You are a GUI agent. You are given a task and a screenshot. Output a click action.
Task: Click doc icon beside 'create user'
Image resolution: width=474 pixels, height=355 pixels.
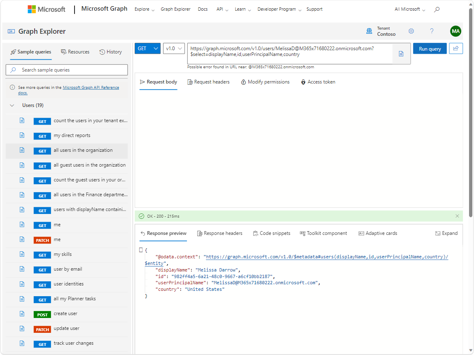22,313
